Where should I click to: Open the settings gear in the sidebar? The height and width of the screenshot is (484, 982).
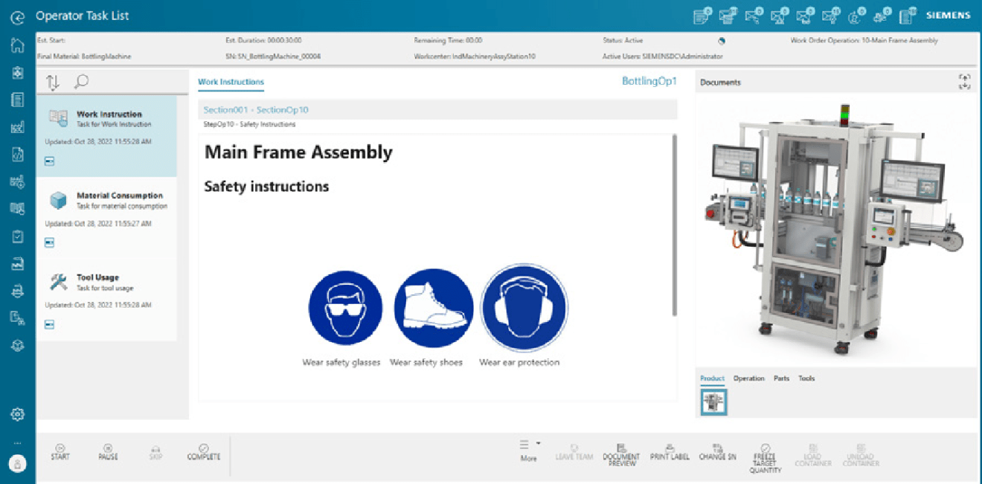pyautogui.click(x=18, y=414)
